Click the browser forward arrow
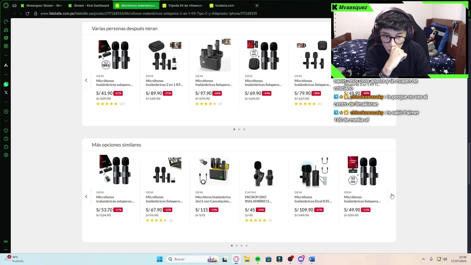Screen dimensions: 471x265 coord(21,13)
